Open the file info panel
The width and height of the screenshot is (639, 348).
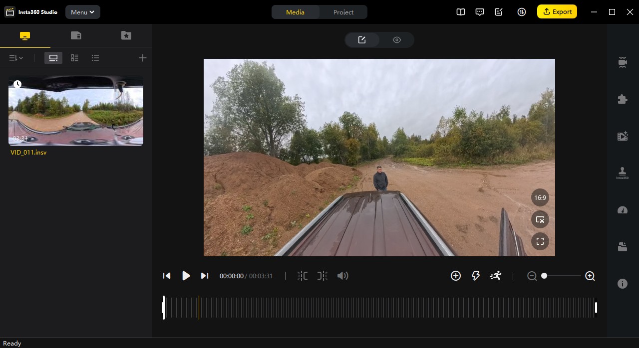[622, 284]
